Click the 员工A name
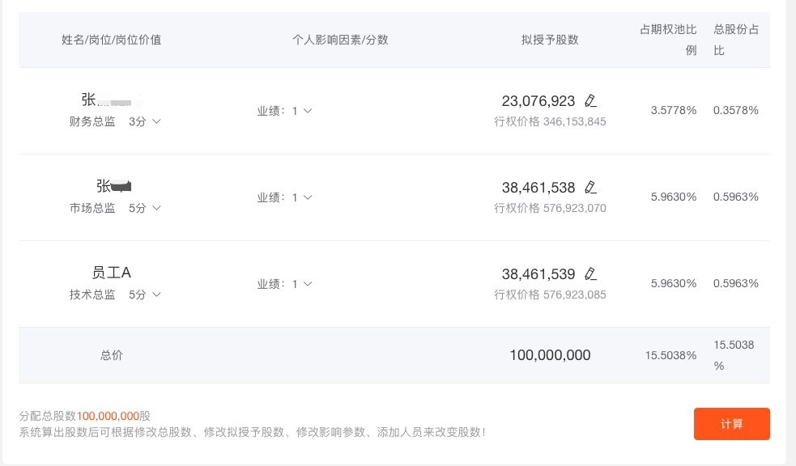The image size is (796, 466). click(x=112, y=273)
